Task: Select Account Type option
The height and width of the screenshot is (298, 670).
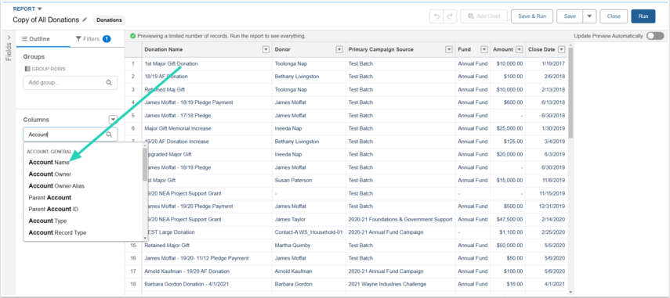Action: (x=48, y=221)
